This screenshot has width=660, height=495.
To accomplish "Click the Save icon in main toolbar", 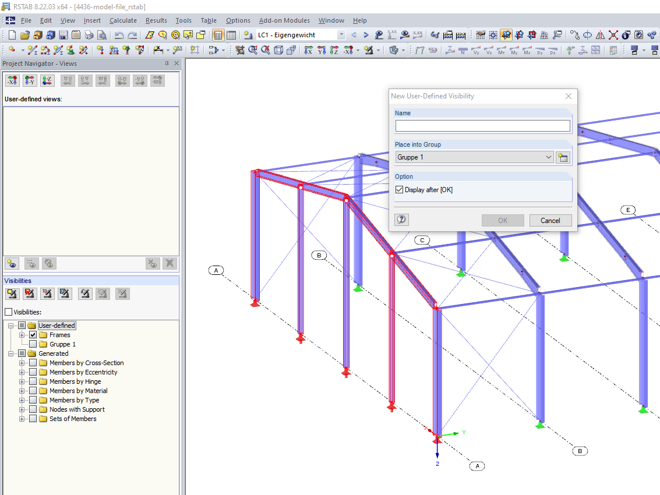I will point(63,35).
